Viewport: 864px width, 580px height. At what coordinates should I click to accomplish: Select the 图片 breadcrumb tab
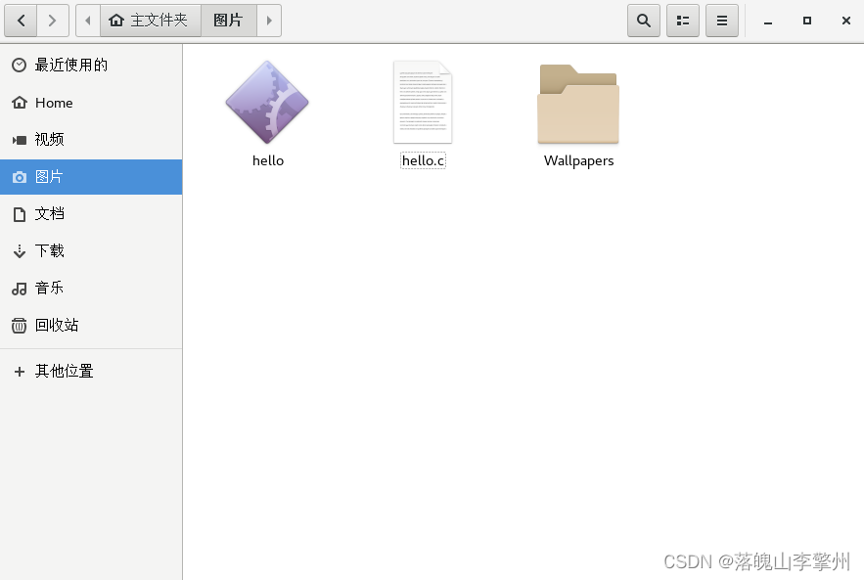coord(228,20)
